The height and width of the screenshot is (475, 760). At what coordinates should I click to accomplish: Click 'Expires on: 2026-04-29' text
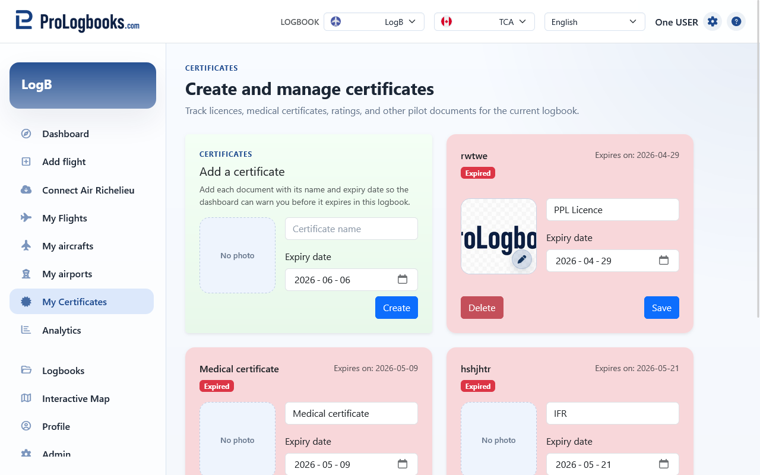(637, 155)
